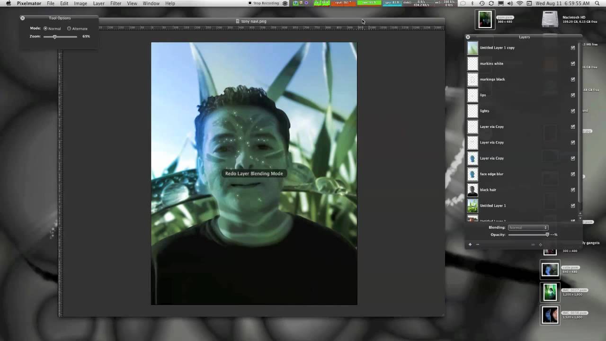Click the Wi-Fi status icon
This screenshot has height=341, width=606.
pos(520,3)
